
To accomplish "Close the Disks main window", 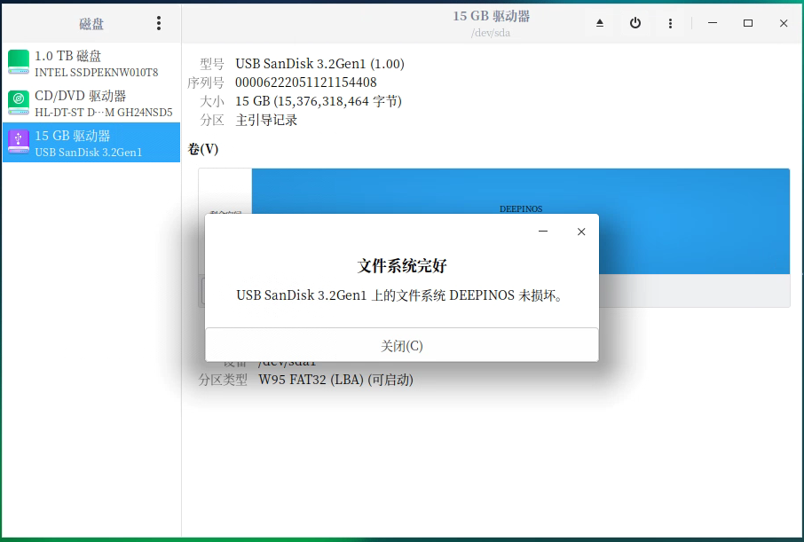I will tap(784, 23).
